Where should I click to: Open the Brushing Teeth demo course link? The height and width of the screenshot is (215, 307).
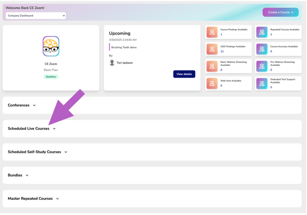click(x=124, y=47)
